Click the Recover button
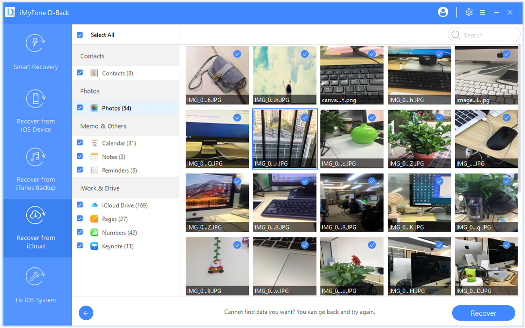Screen dimensions: 525x328 [x=484, y=313]
